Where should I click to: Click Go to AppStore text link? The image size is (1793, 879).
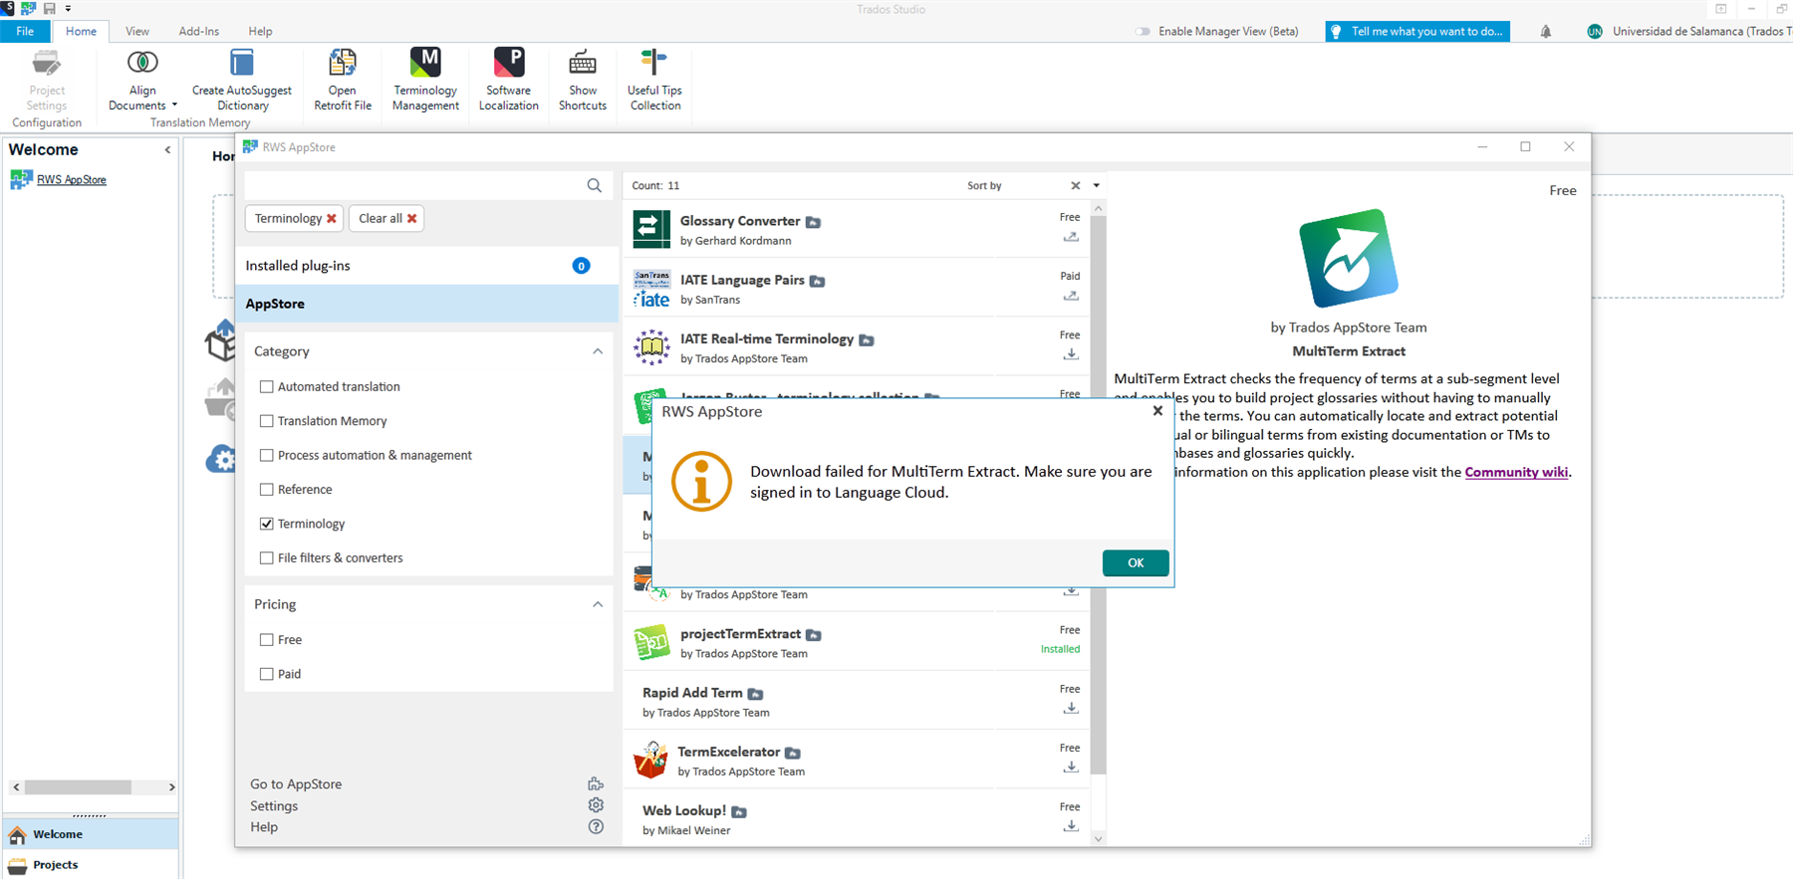point(296,784)
